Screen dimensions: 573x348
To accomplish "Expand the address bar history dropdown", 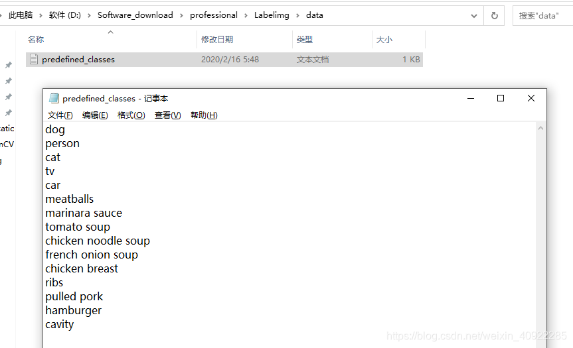I will [474, 16].
